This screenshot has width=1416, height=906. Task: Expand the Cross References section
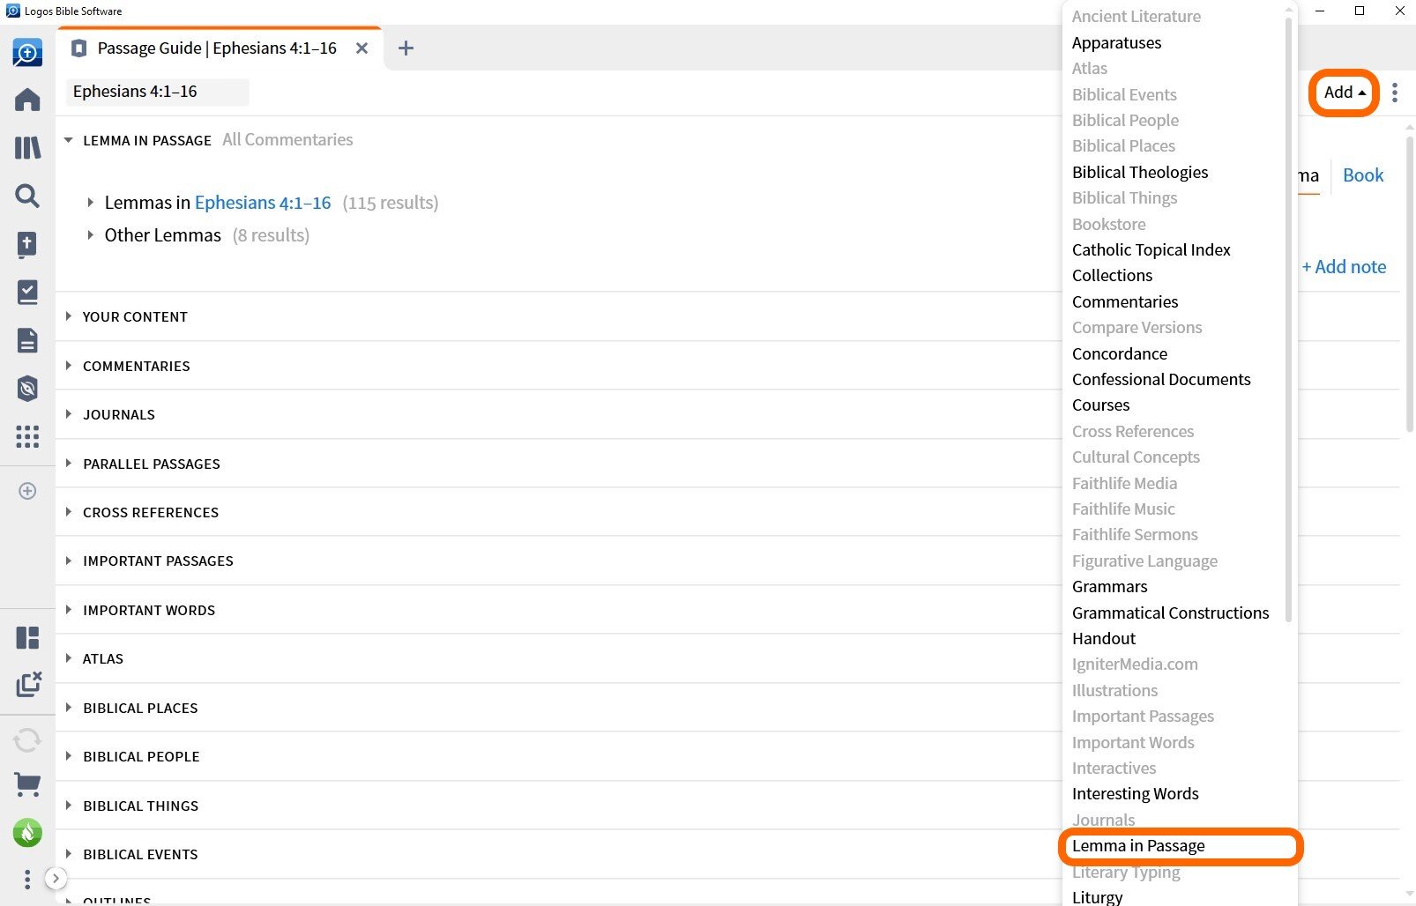pos(69,512)
